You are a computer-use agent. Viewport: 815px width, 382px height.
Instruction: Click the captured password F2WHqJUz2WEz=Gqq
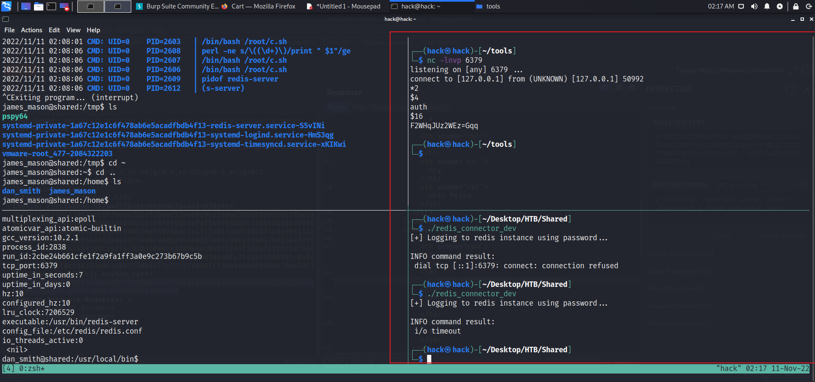[444, 126]
